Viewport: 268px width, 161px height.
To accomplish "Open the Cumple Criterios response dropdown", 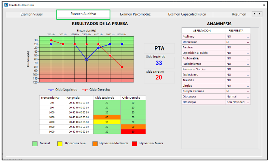I will coord(248,91).
